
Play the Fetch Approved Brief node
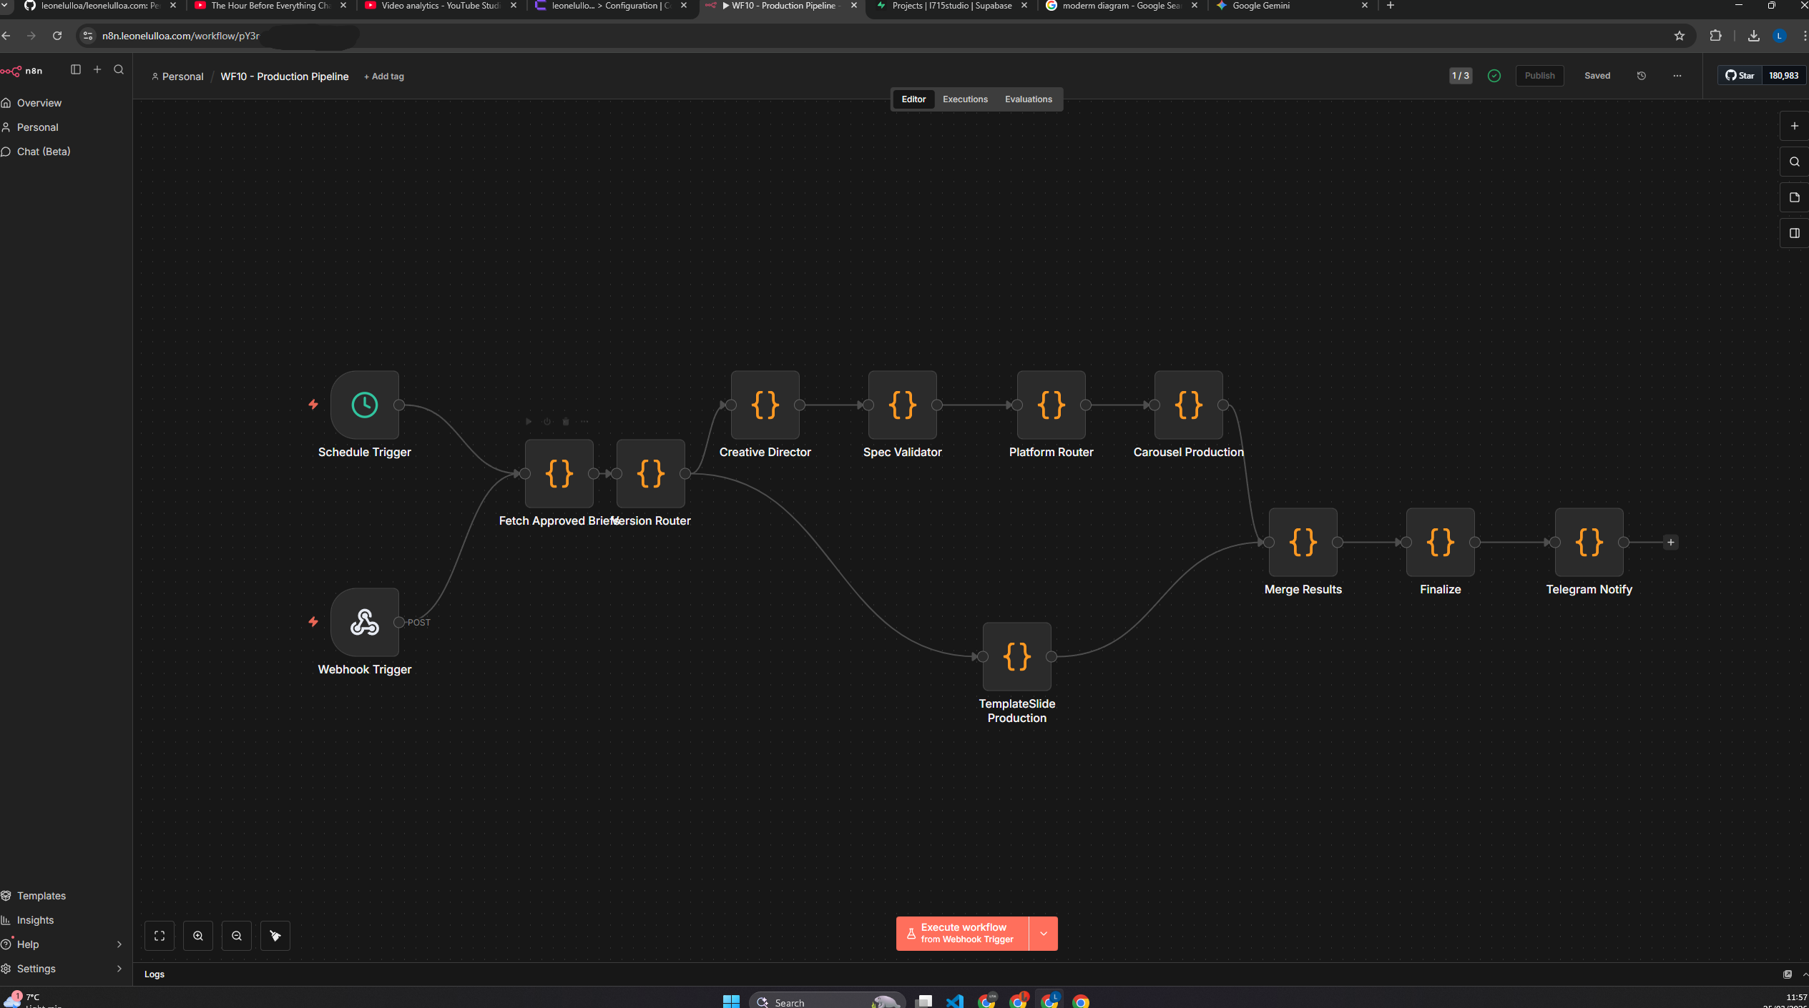[529, 421]
